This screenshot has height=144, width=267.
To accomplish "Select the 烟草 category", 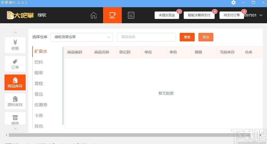I will tap(39, 73).
